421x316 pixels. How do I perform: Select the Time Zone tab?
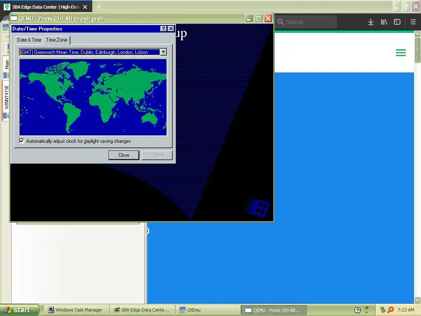pyautogui.click(x=57, y=40)
